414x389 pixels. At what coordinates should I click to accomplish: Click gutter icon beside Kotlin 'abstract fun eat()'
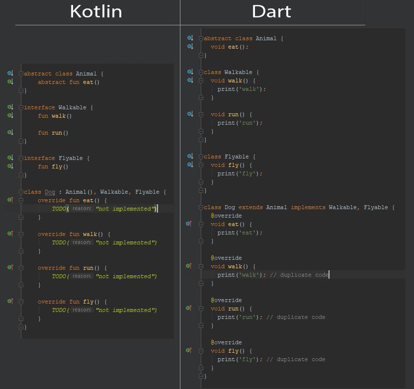pos(10,81)
